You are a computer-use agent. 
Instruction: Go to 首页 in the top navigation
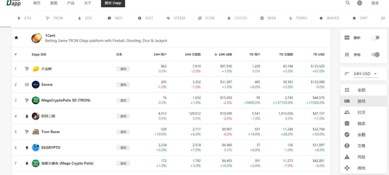pyautogui.click(x=37, y=3)
